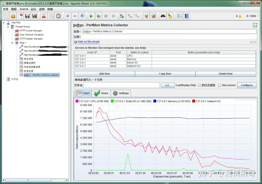Click the Cut scissors icon in toolbar
Viewport: 262px width, 184px height.
point(44,16)
